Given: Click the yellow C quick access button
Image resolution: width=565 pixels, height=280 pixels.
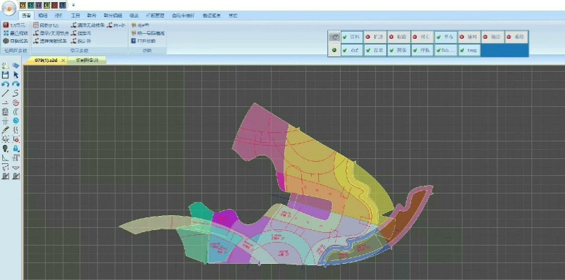Looking at the screenshot, I should click(46, 5).
